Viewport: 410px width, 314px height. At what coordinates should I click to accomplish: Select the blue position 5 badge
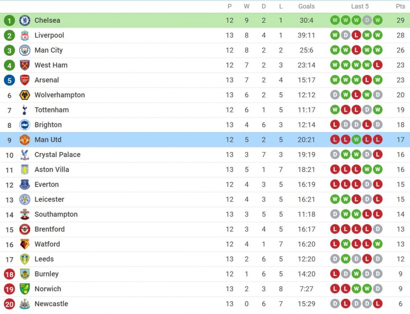click(9, 80)
